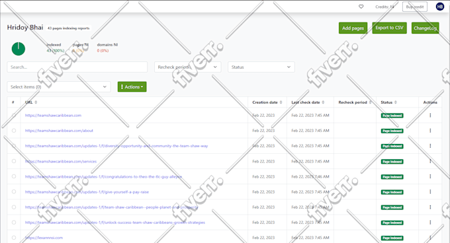
Task: Sort by Status column arrows
Action: [x=396, y=102]
